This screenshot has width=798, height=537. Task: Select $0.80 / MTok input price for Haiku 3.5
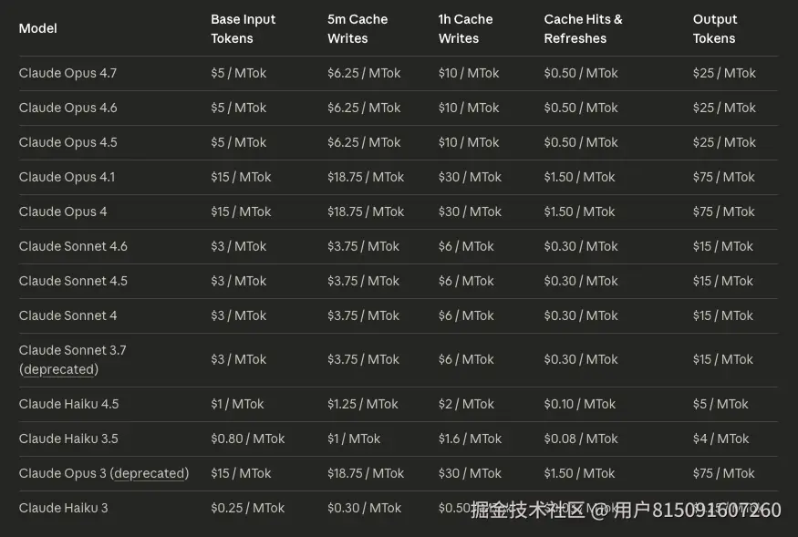pyautogui.click(x=247, y=439)
